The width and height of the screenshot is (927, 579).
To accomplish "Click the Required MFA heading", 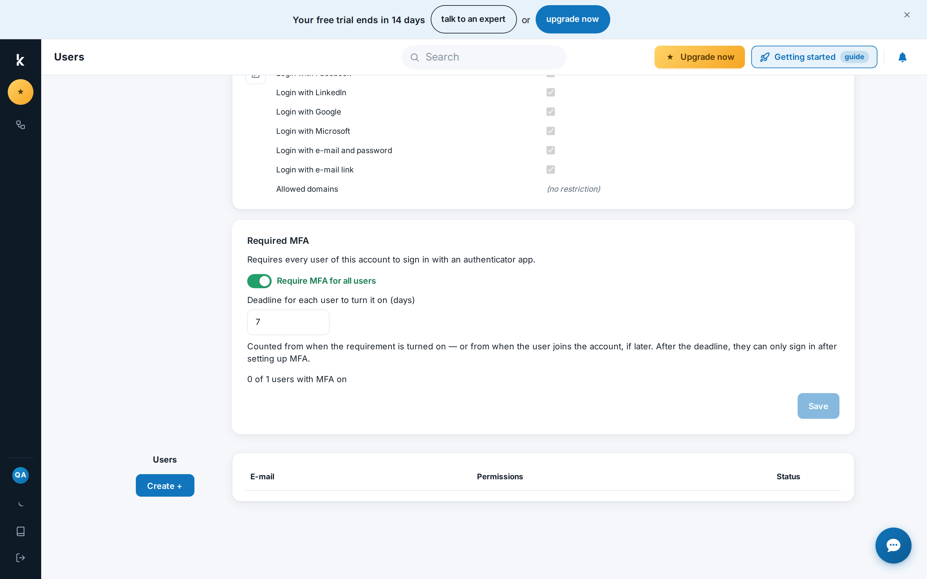I will pyautogui.click(x=278, y=241).
